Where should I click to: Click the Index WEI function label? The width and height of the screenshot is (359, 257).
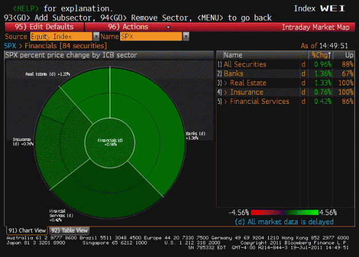(x=319, y=9)
